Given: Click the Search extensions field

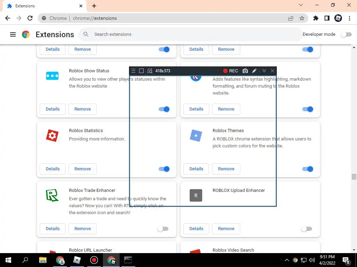Looking at the screenshot, I should (190, 34).
